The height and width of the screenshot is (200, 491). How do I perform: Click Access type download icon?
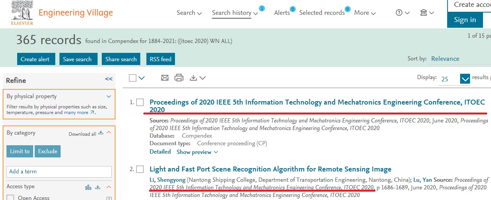tap(98, 187)
